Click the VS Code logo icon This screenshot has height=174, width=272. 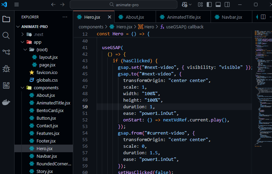click(x=4, y=4)
